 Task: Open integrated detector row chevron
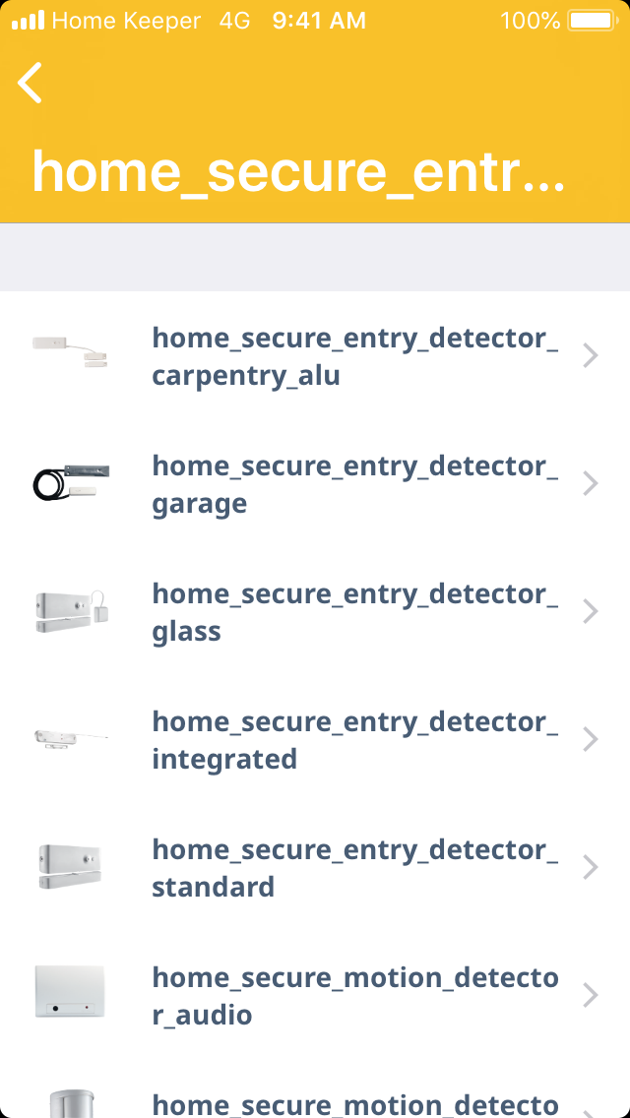point(590,739)
